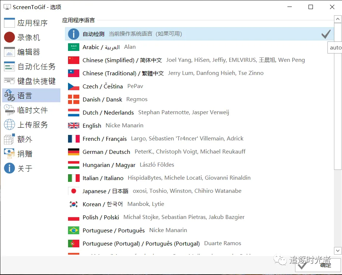Viewport: 342px width, 275px height.
Task: Select the Danish / Dansk label
Action: [102, 99]
